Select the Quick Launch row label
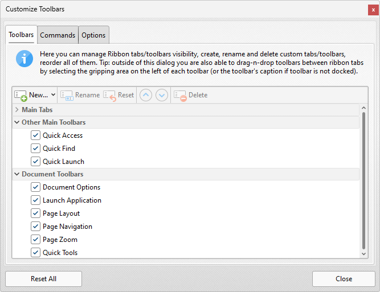The width and height of the screenshot is (380, 292). [63, 162]
